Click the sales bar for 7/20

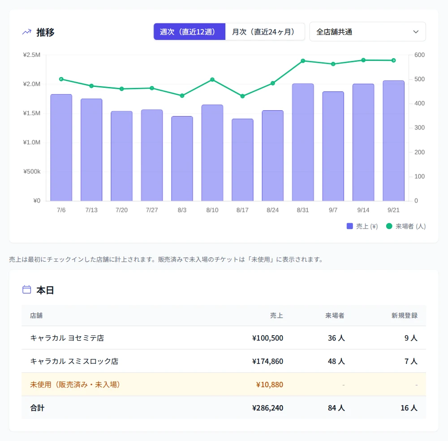[122, 156]
